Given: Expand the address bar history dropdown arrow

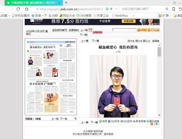Looking at the screenshot, I should pyautogui.click(x=116, y=9).
